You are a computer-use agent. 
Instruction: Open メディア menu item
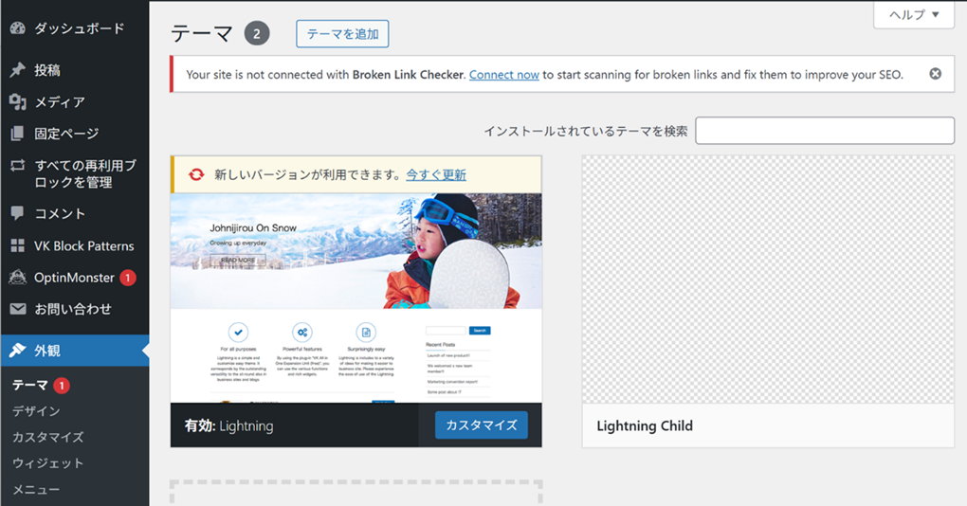pyautogui.click(x=75, y=101)
